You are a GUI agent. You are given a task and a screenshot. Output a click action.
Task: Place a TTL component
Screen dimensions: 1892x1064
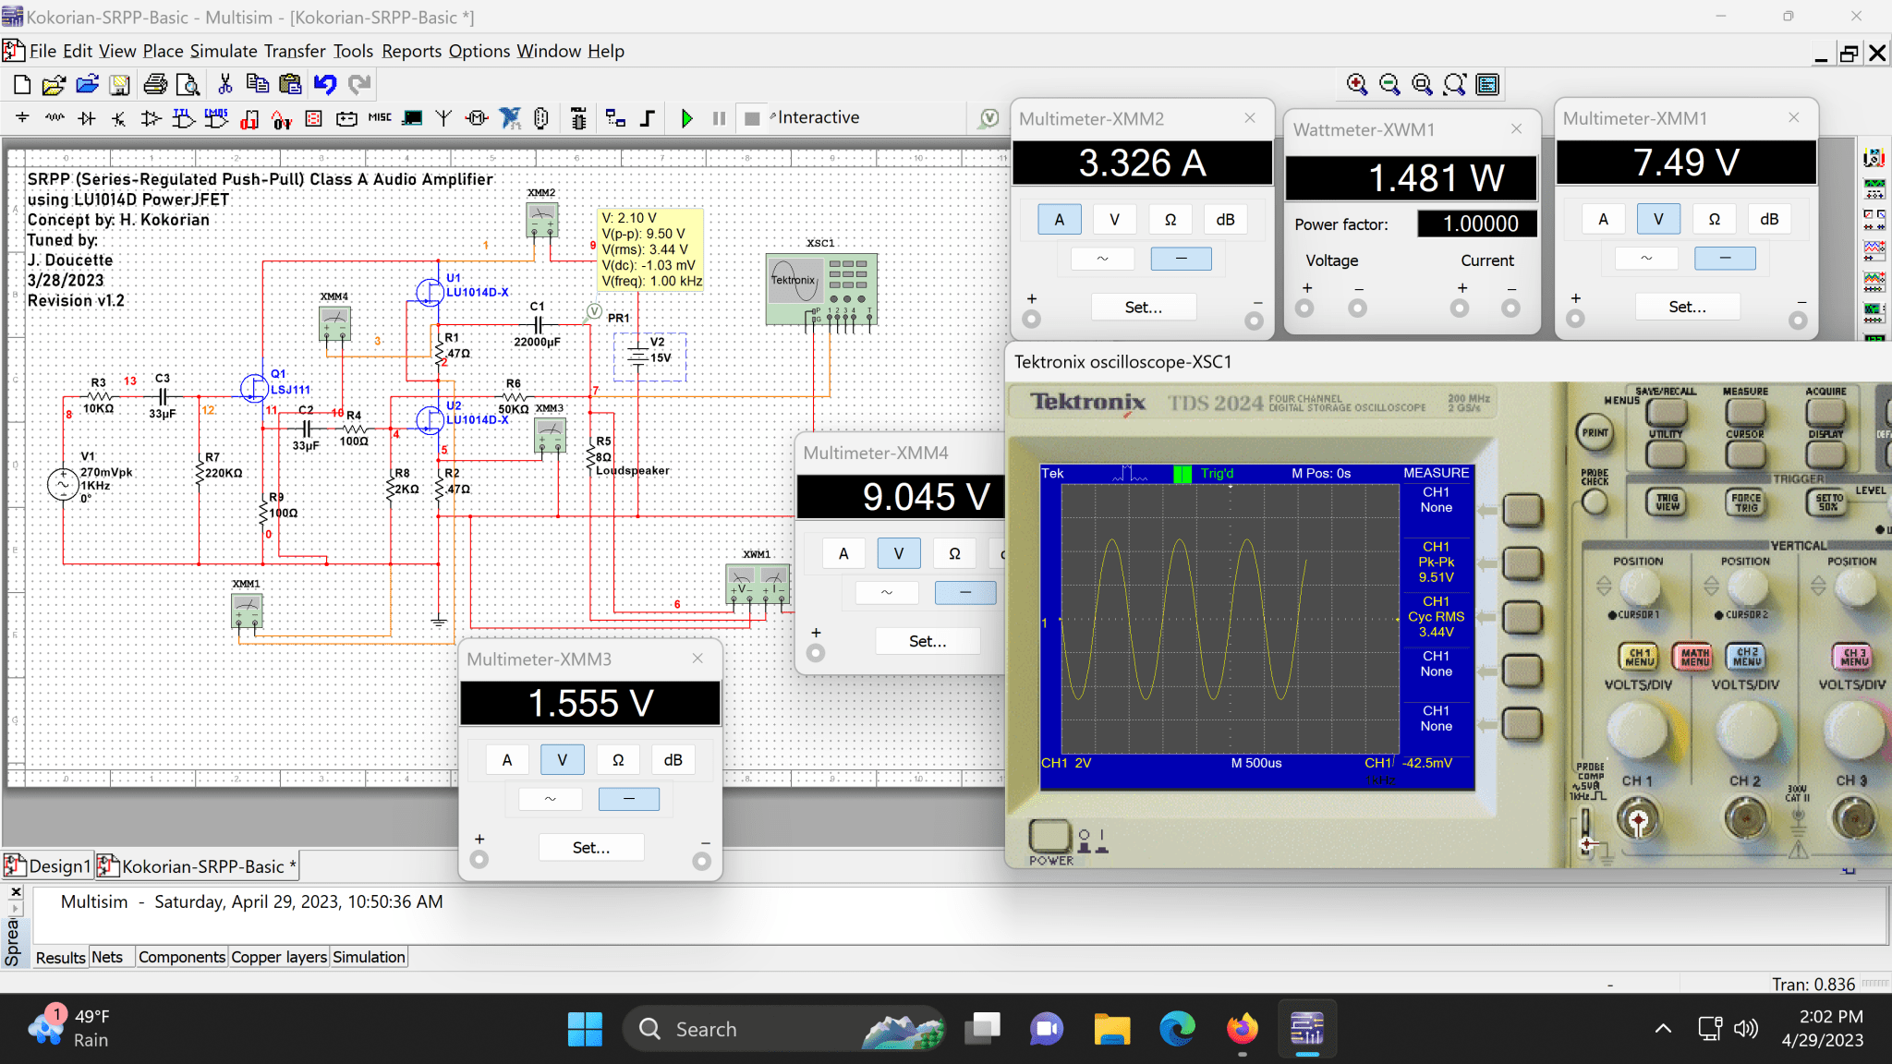coord(183,118)
